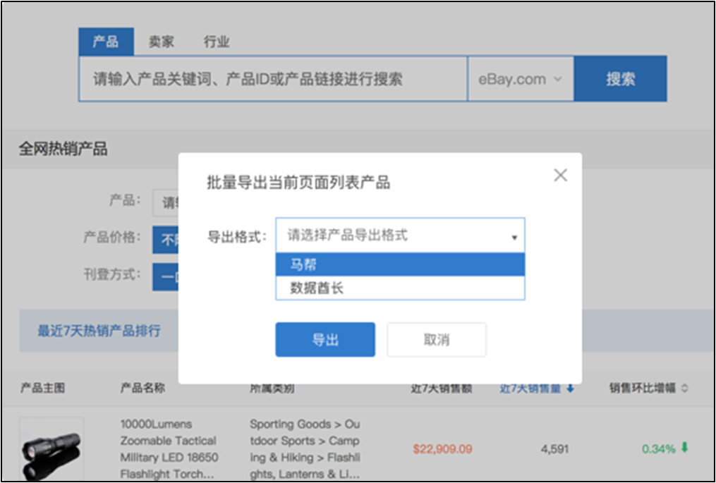Screen dimensions: 716x483
Task: Open the 行业 search tab
Action: [217, 42]
